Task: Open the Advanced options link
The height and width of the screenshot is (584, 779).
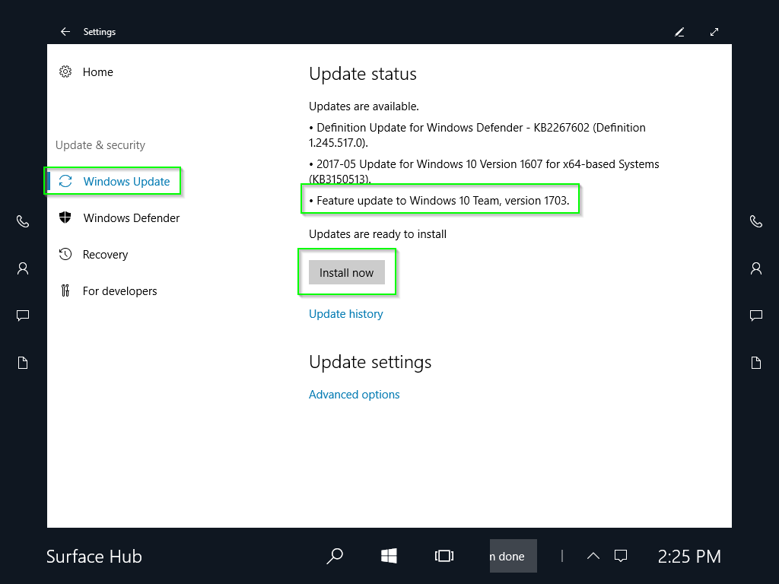Action: [355, 395]
